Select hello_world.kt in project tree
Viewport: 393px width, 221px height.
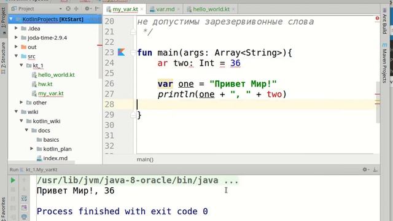[x=56, y=75]
